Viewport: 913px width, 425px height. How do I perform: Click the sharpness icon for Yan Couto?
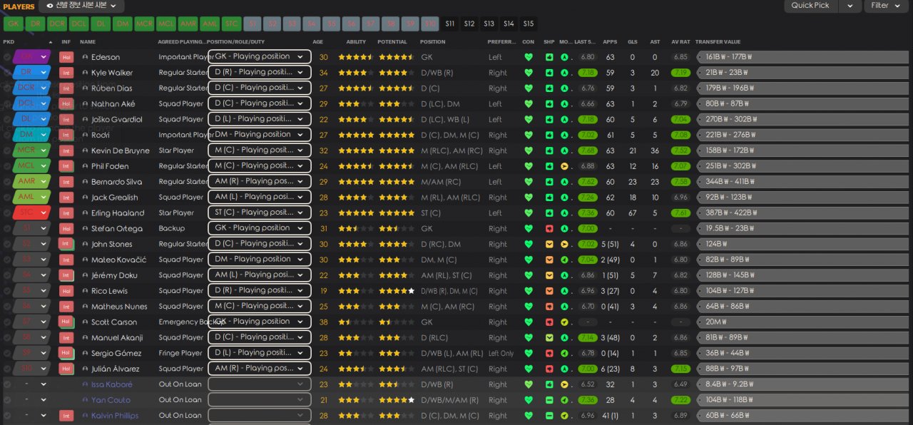tap(549, 400)
